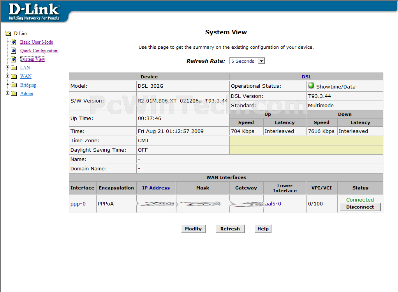Click the LAN folder icon
The image size is (398, 292).
14,68
